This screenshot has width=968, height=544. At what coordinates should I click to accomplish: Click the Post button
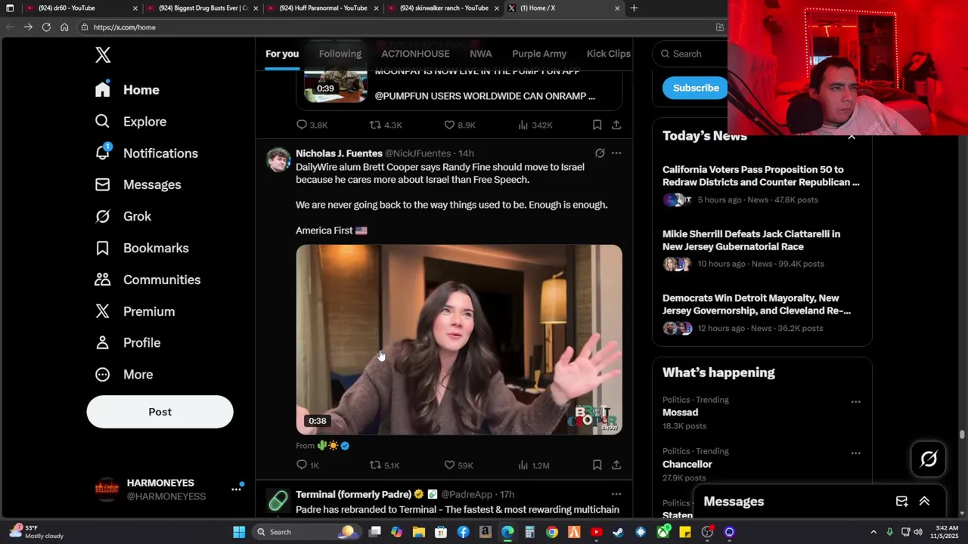click(160, 412)
